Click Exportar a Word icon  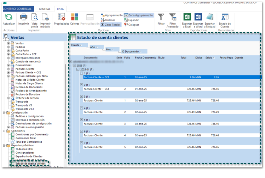pos(198,17)
